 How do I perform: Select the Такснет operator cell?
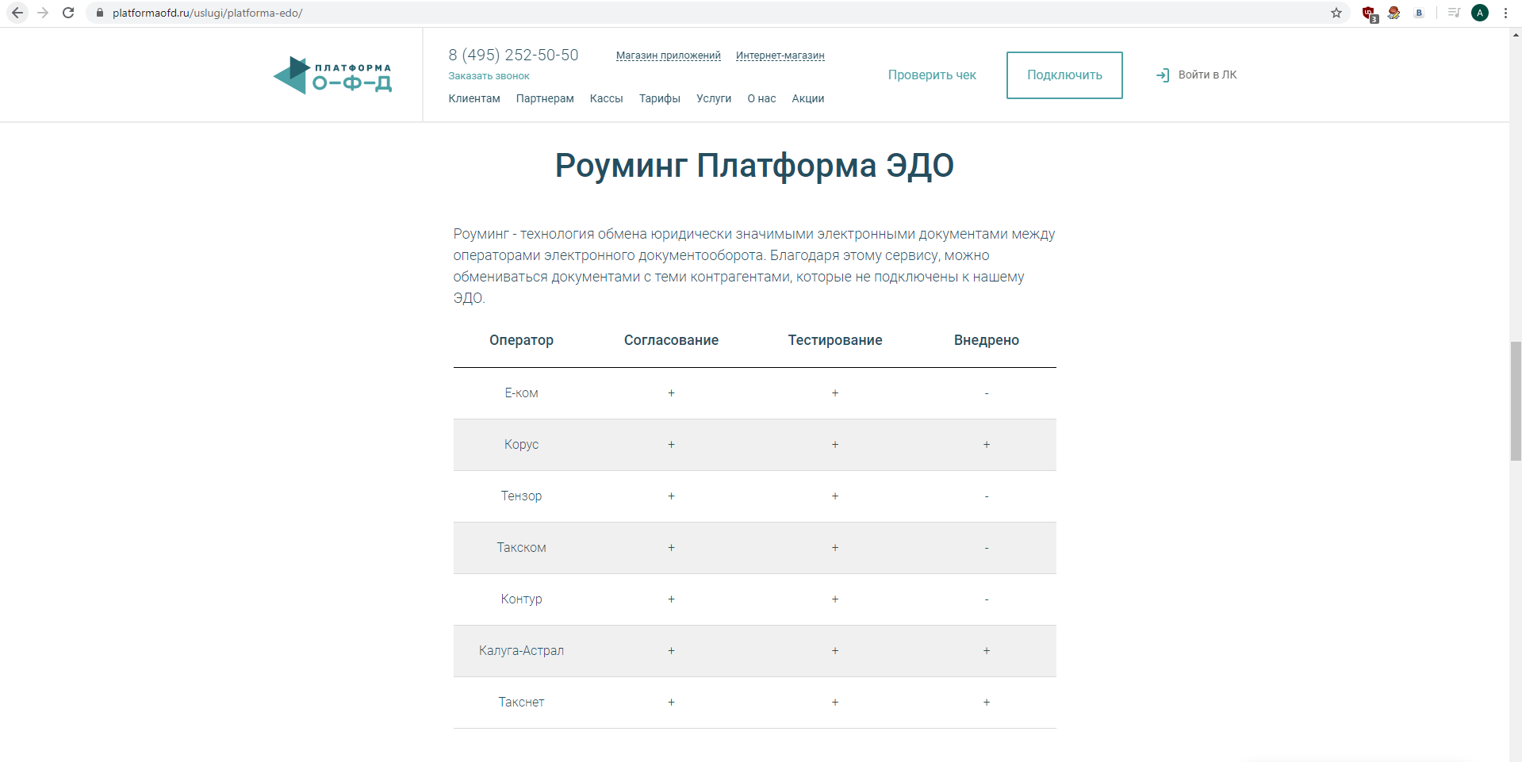pyautogui.click(x=522, y=703)
